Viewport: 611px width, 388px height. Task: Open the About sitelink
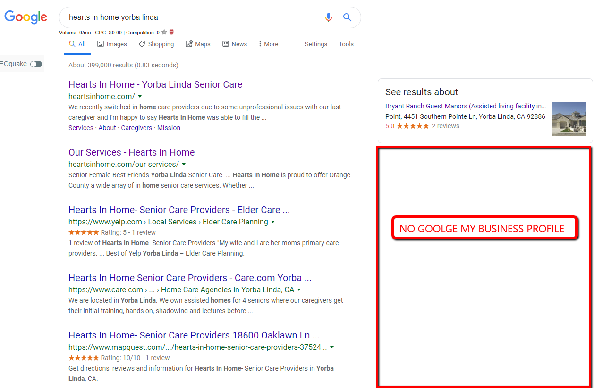107,128
